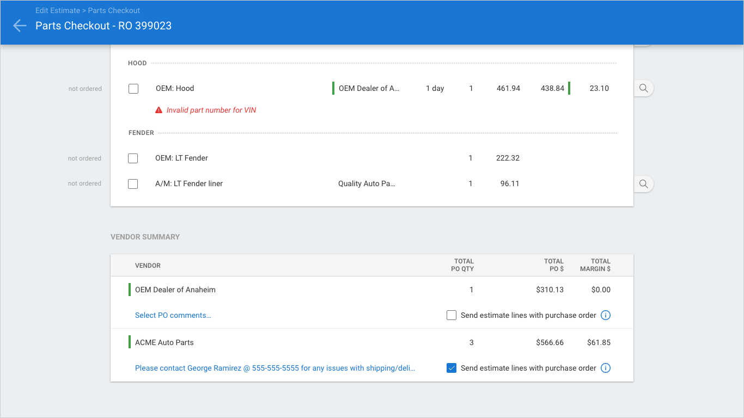
Task: Click OEM Dealer of Anaheim vendor name
Action: coord(175,290)
